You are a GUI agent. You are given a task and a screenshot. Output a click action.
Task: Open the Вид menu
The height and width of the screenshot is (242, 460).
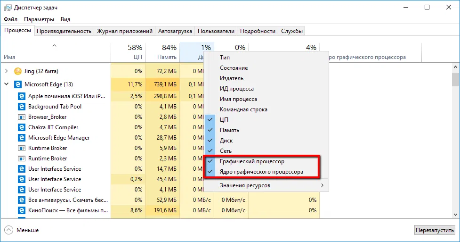[65, 19]
